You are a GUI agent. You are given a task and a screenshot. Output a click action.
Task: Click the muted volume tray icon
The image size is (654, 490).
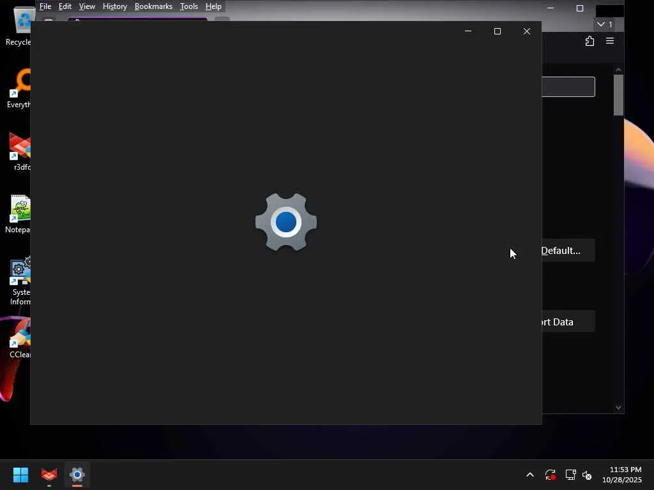[588, 475]
